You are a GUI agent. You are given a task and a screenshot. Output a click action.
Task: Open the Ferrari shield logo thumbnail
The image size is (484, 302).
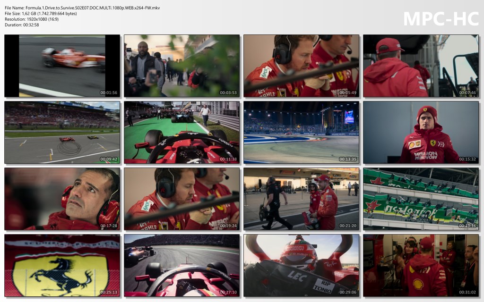click(x=62, y=265)
